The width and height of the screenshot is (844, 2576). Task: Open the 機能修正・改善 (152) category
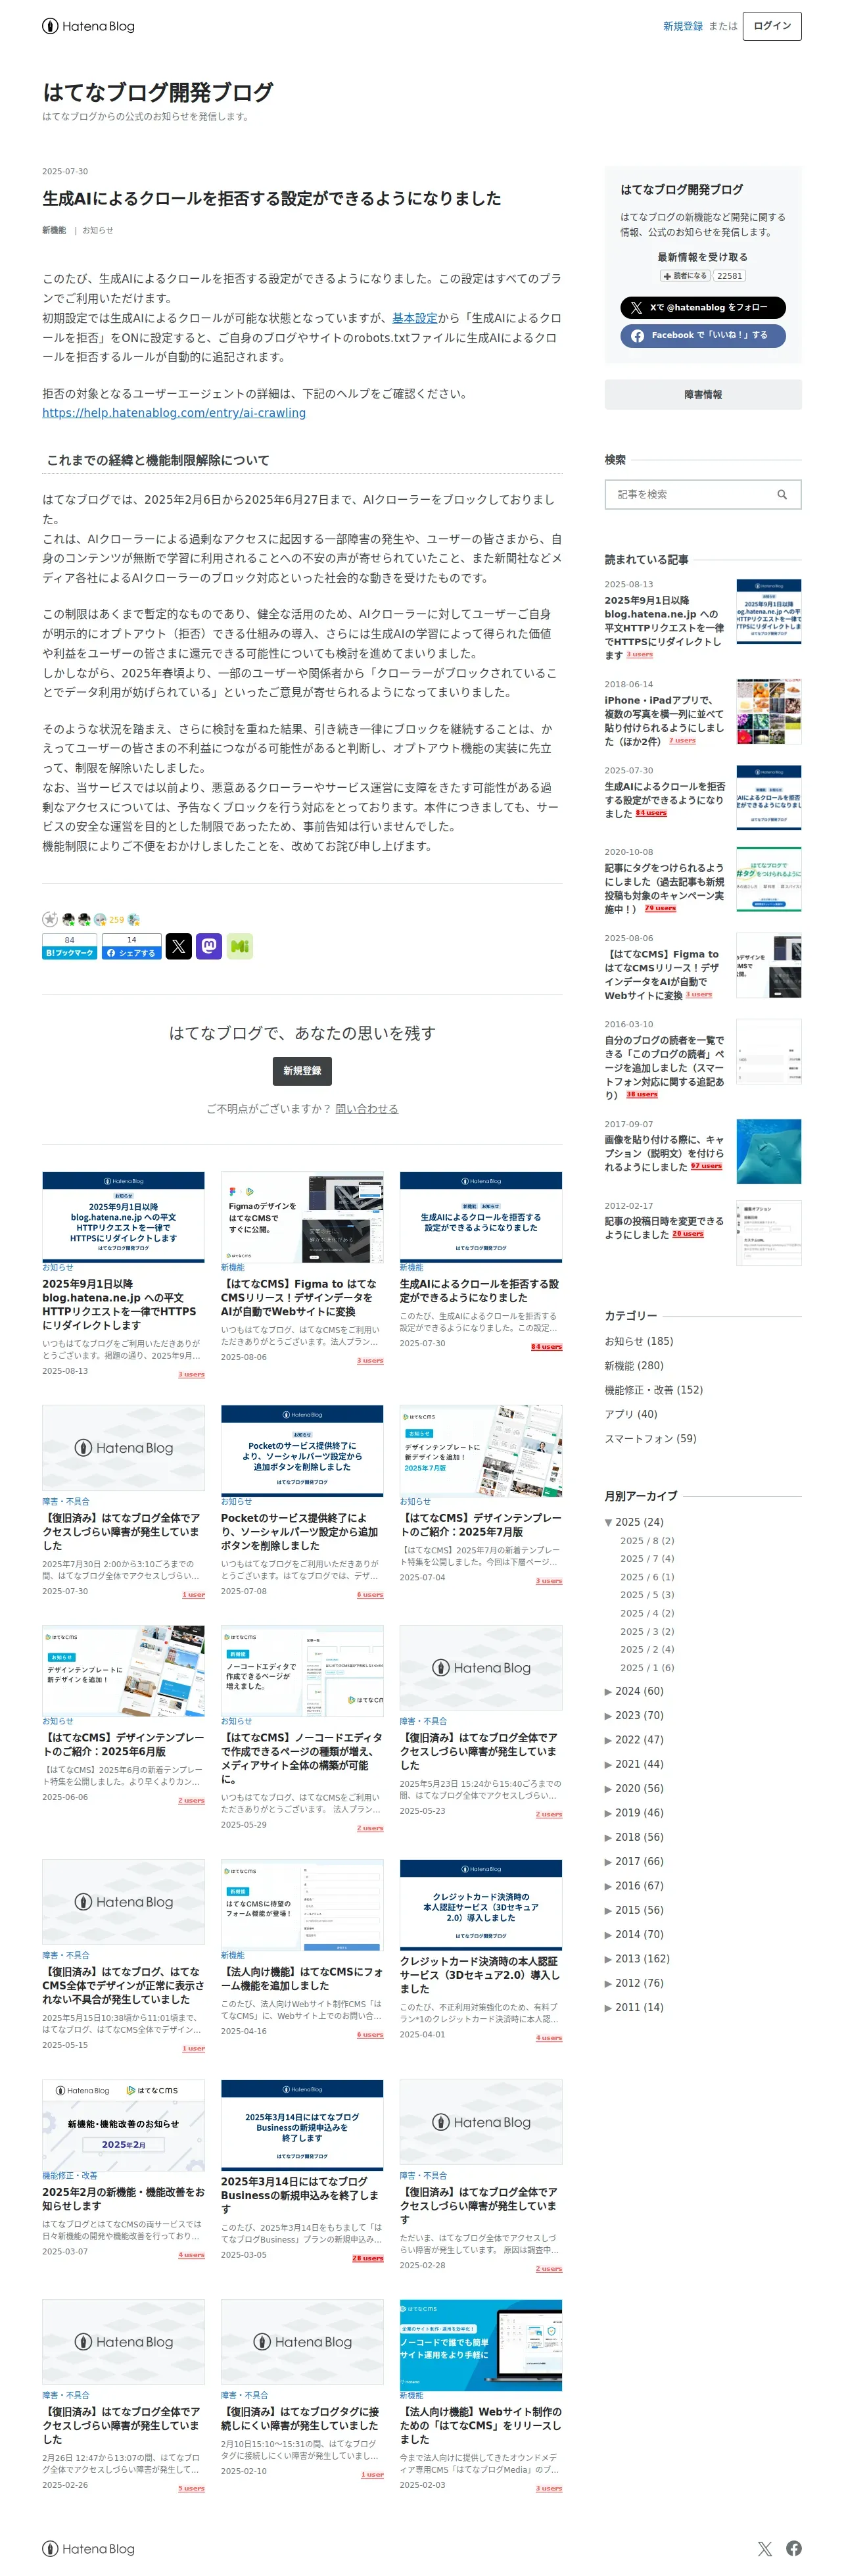653,1390
